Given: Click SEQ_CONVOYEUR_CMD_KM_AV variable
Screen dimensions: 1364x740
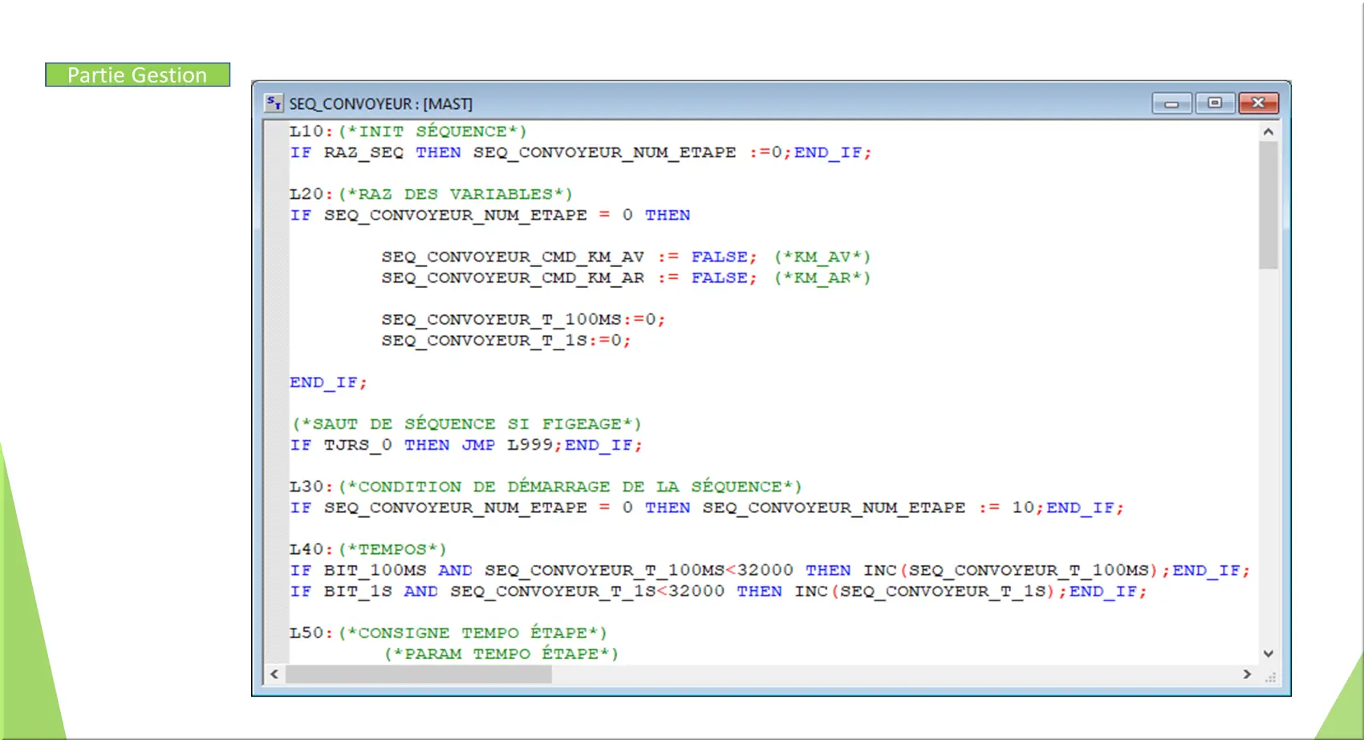Looking at the screenshot, I should (x=513, y=257).
